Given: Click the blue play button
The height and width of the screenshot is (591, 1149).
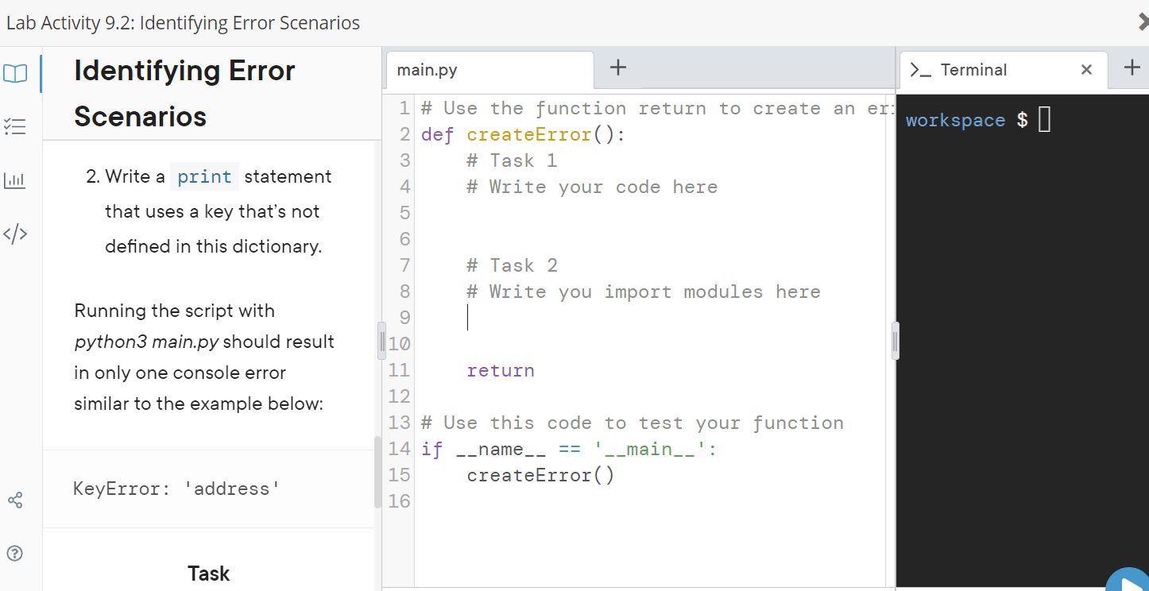Looking at the screenshot, I should (1128, 580).
